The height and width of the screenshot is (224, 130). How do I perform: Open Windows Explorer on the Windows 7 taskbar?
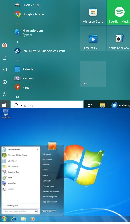coord(23,219)
